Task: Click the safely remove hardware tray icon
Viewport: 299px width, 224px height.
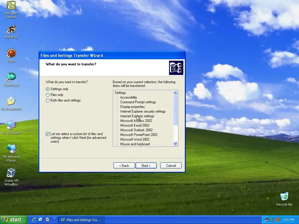Action: pos(272,220)
